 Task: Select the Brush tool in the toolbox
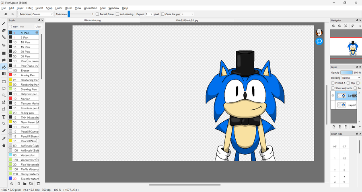click(x=4, y=23)
